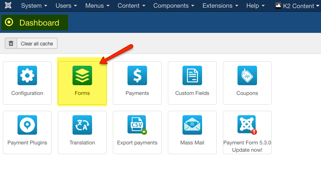Click the Payments label

137,93
